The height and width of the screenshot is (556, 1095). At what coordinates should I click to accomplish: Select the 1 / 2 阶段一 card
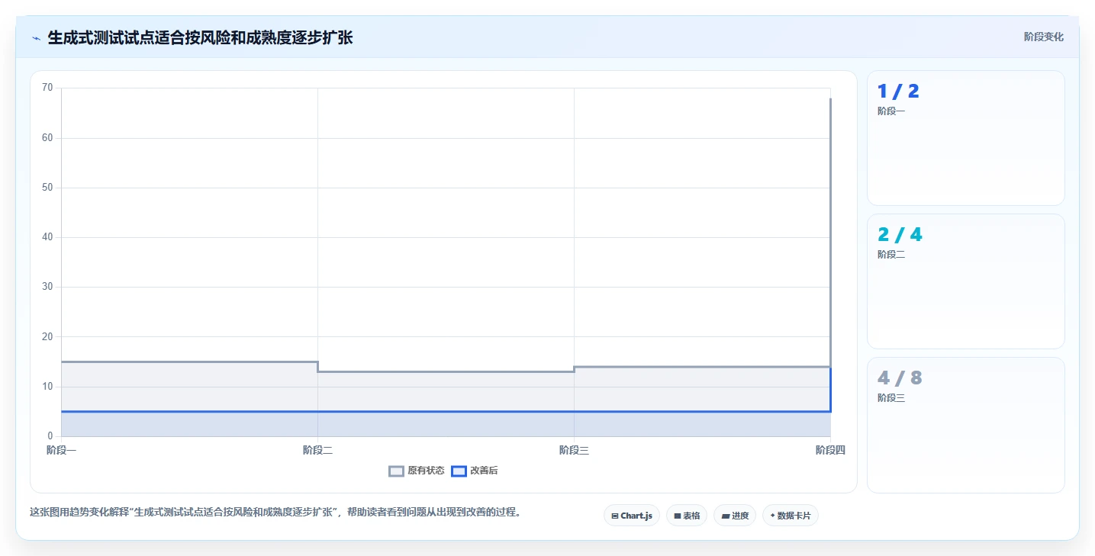966,138
